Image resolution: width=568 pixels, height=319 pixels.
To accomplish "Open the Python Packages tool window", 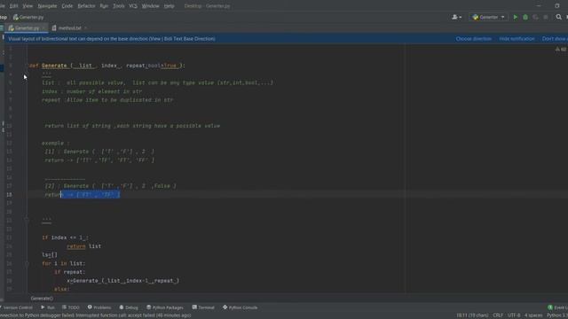I will [165, 307].
